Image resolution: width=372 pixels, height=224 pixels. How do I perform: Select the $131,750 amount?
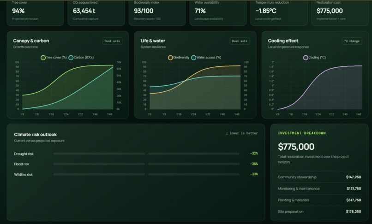(x=354, y=189)
